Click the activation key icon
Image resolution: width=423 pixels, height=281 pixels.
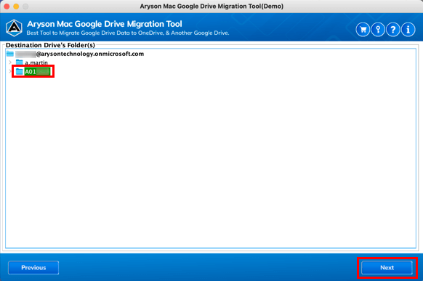[x=378, y=29]
